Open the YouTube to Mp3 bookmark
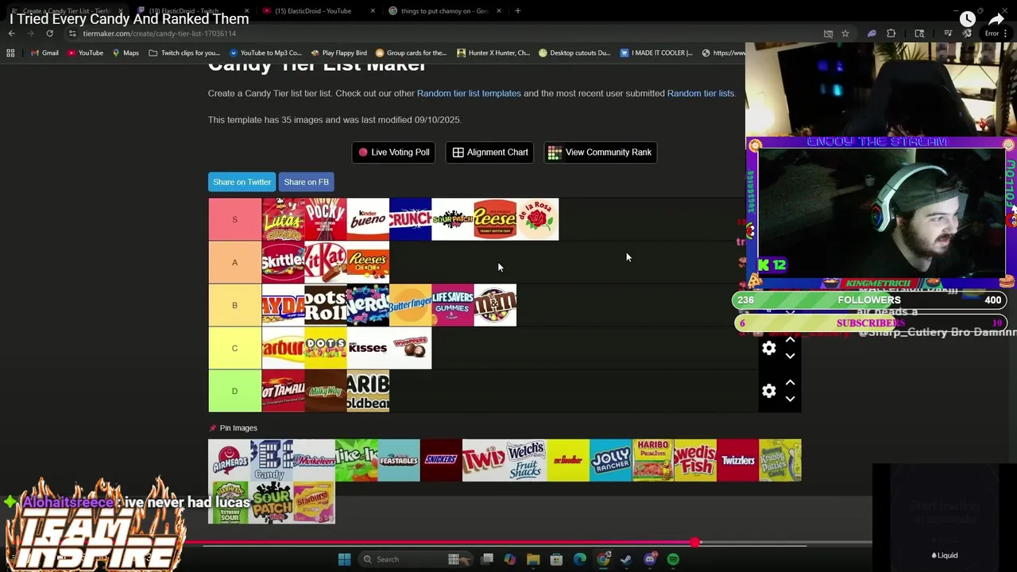Screen dimensions: 1017x572 coord(265,53)
